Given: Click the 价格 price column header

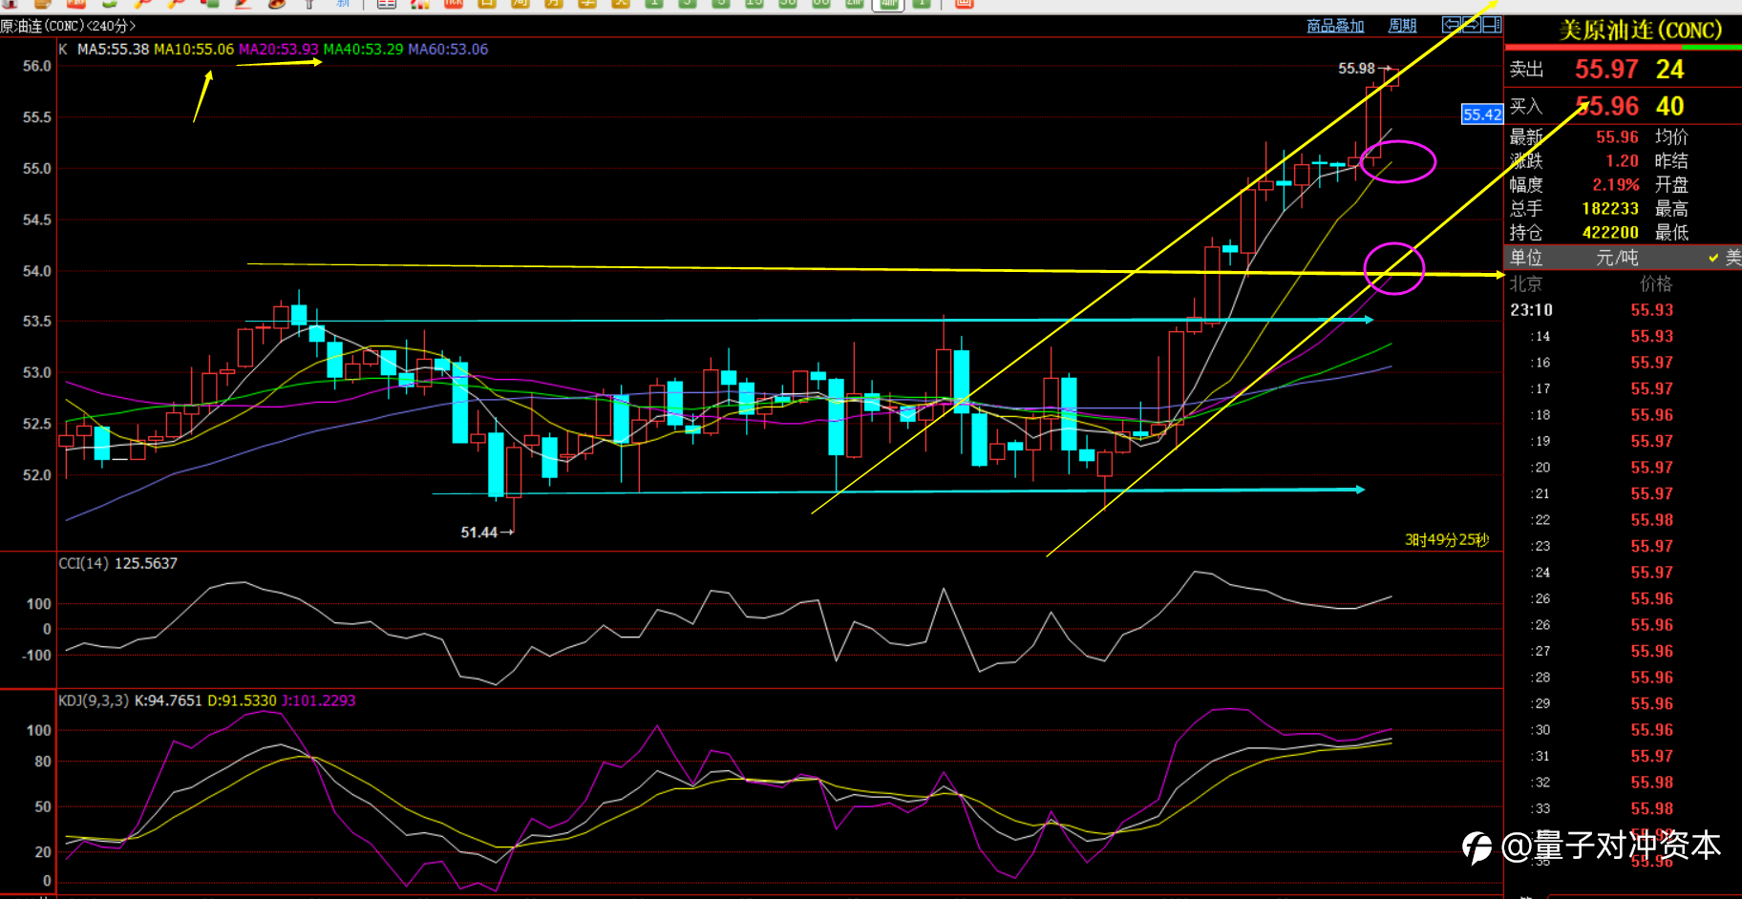Looking at the screenshot, I should click(x=1656, y=284).
